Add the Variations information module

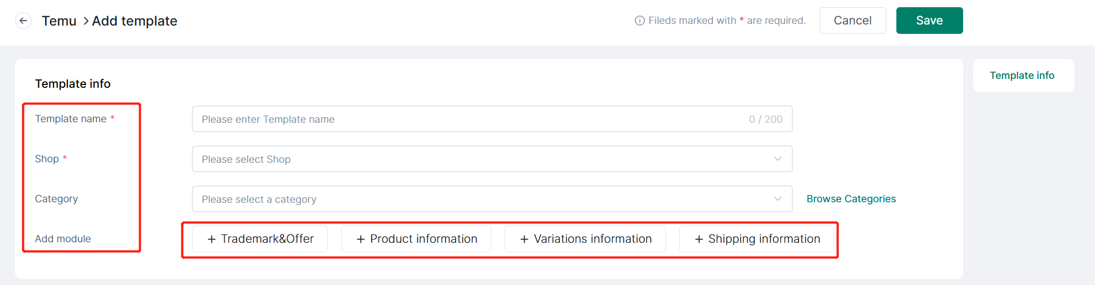(x=585, y=239)
